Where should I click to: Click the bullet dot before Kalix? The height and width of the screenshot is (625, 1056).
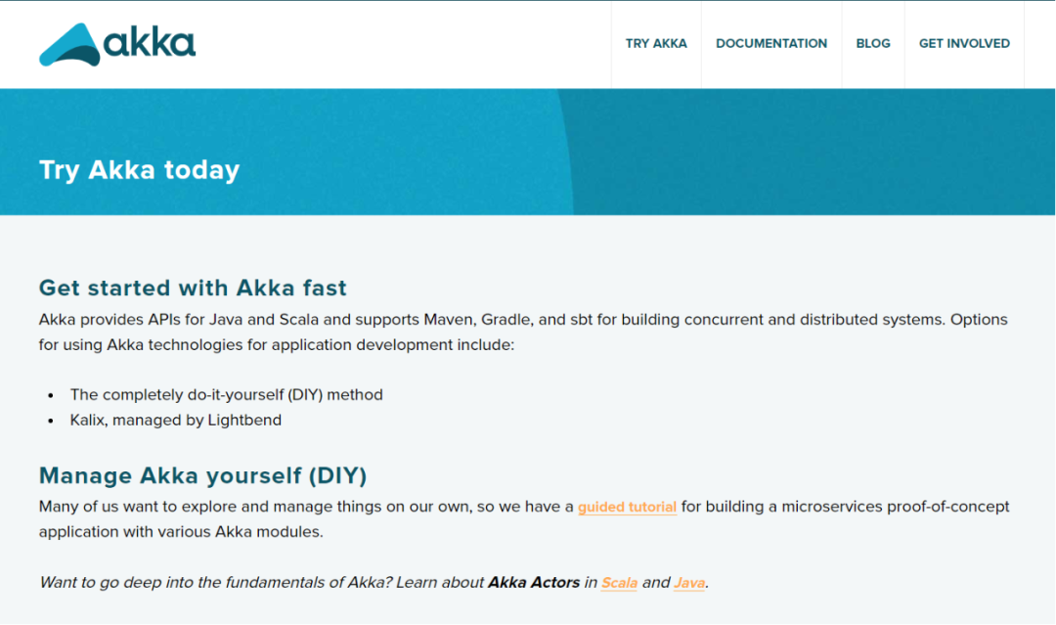pos(51,421)
